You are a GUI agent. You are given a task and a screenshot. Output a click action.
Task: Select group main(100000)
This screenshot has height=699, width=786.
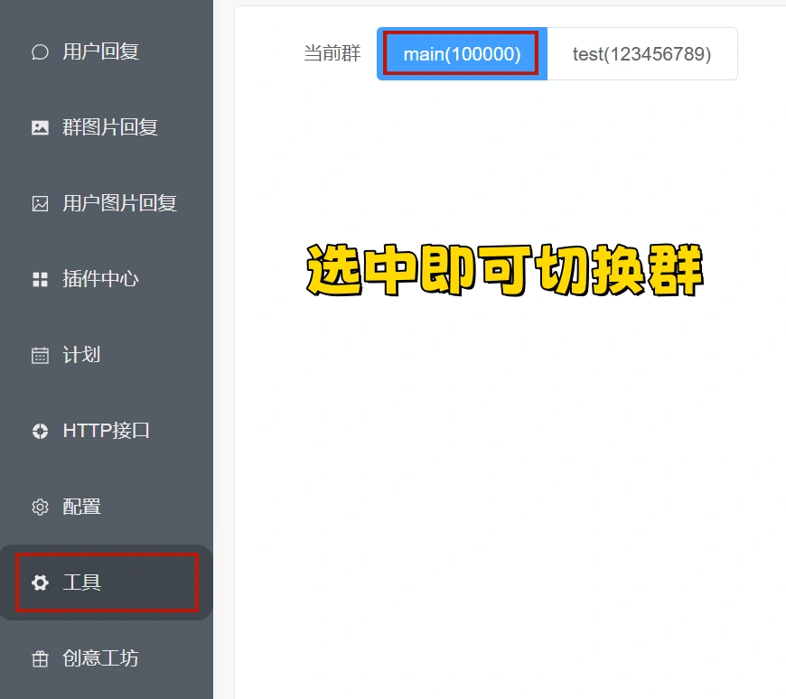point(462,53)
